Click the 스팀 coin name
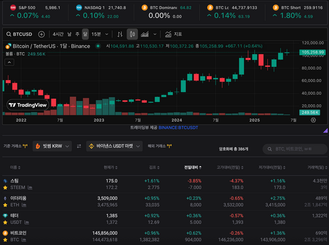The height and width of the screenshot is (245, 329). coord(14,181)
